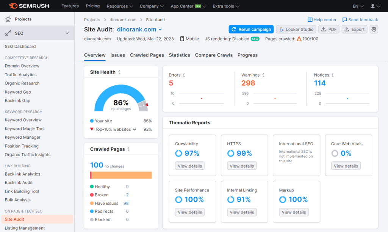This screenshot has width=388, height=232.
Task: Click the Notices count 114
Action: point(320,83)
